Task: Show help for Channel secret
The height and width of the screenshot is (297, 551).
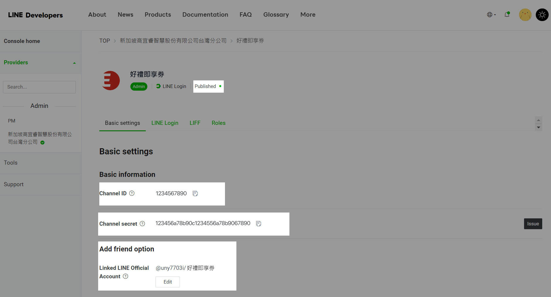Action: [142, 224]
